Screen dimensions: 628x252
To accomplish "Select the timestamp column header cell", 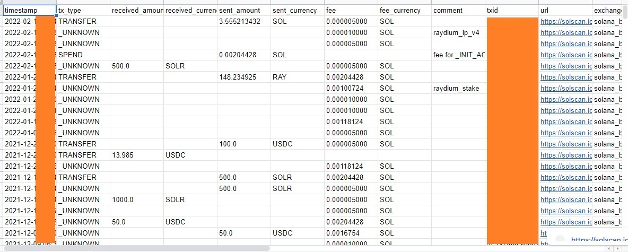I will click(30, 11).
